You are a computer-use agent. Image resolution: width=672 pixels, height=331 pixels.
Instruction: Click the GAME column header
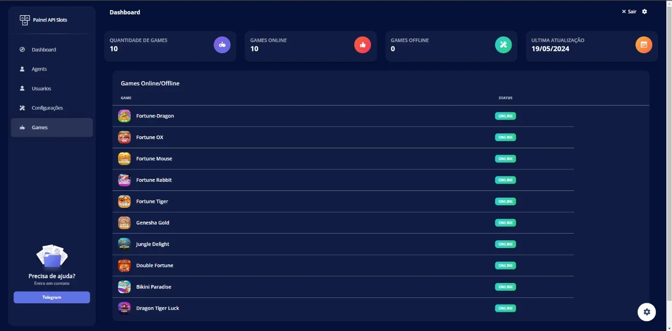tap(126, 98)
